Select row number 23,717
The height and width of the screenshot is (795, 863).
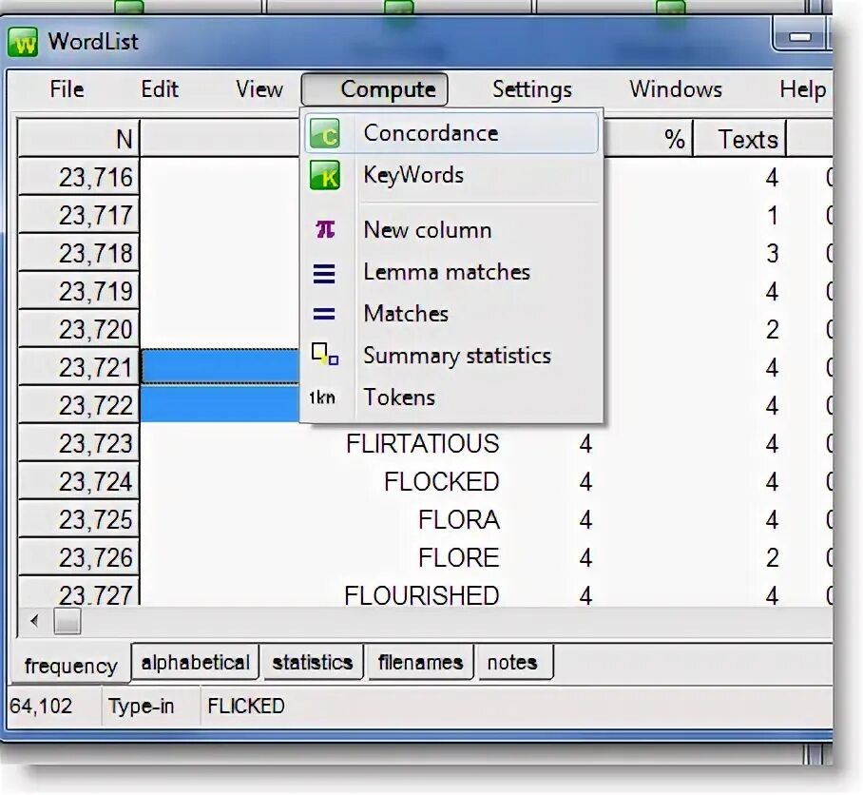[x=79, y=215]
